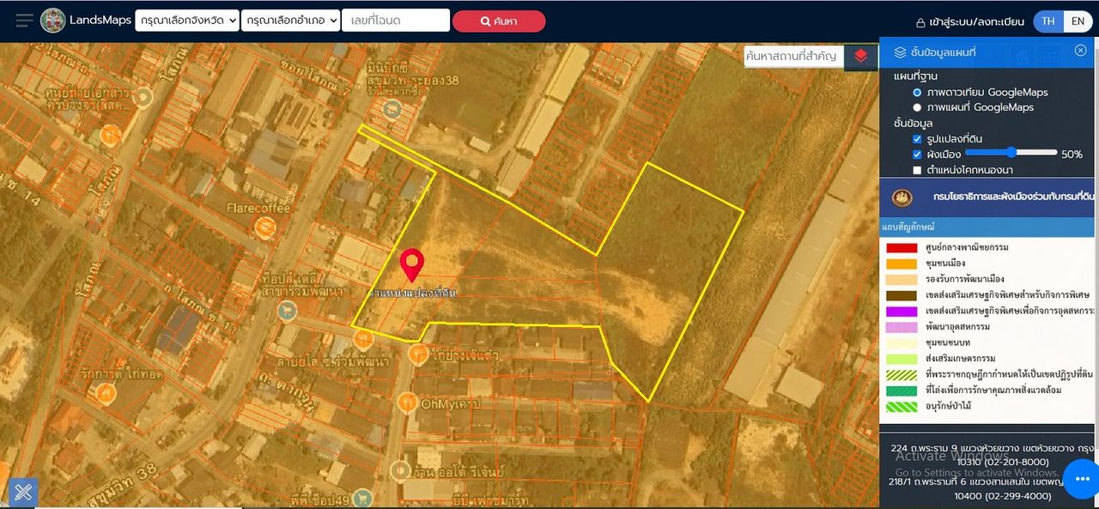Open the blue chat bubble button
The width and height of the screenshot is (1099, 509).
pyautogui.click(x=1080, y=479)
